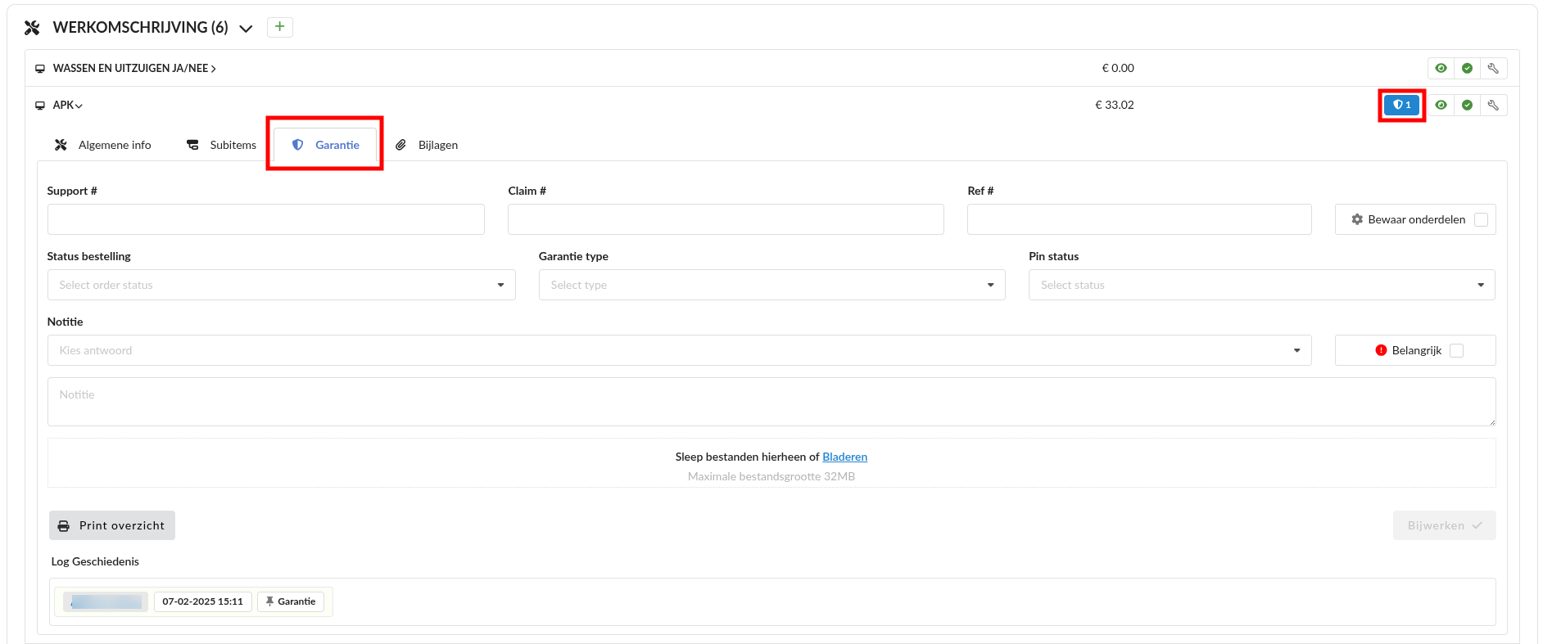
Task: Click the green checkmark icon on APK row
Action: pos(1467,105)
